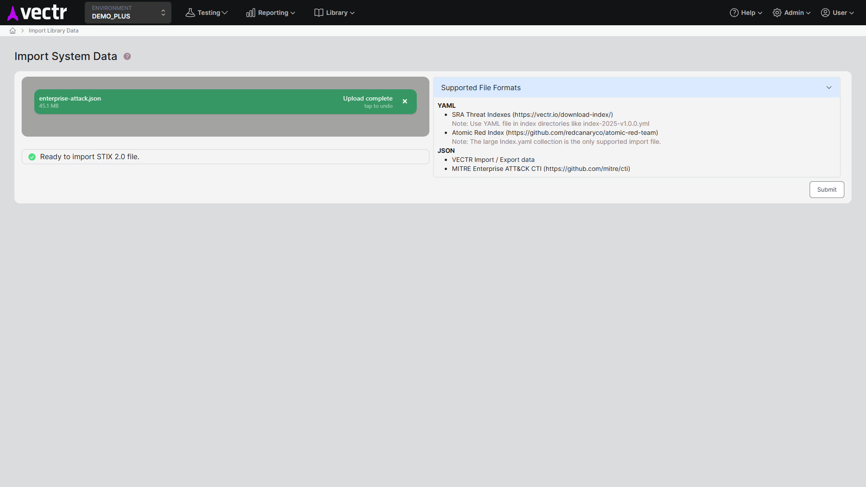The image size is (866, 487).
Task: Click the home breadcrumb icon
Action: (x=13, y=31)
